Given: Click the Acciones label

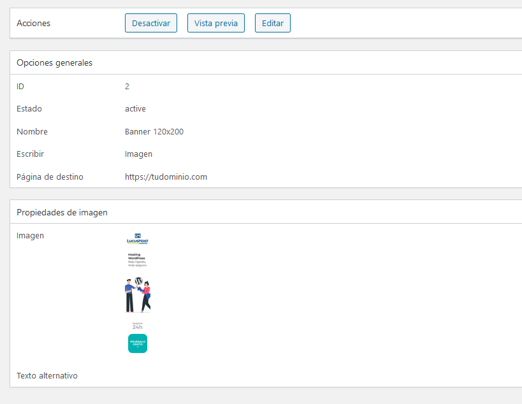Looking at the screenshot, I should pos(33,24).
